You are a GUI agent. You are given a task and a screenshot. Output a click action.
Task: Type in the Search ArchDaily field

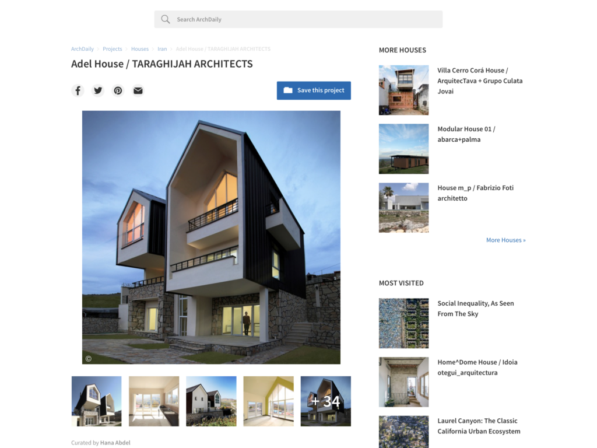303,19
